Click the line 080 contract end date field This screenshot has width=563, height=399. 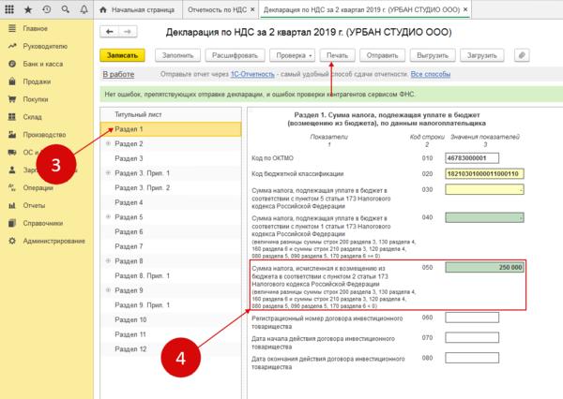(472, 358)
